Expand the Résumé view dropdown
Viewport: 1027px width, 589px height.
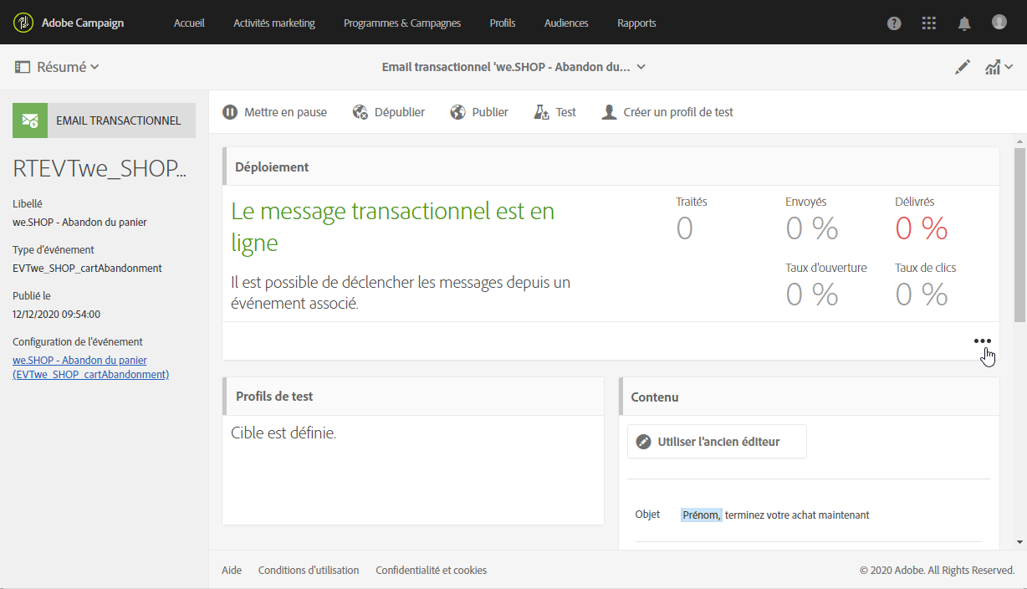(x=68, y=67)
